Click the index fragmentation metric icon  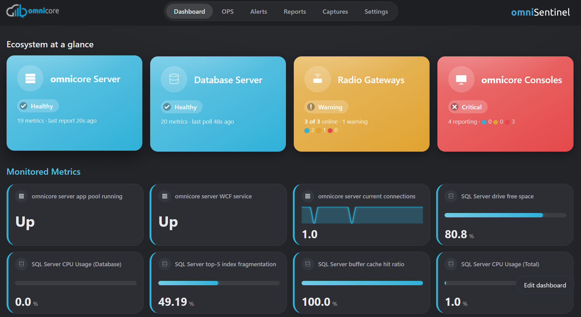click(165, 264)
